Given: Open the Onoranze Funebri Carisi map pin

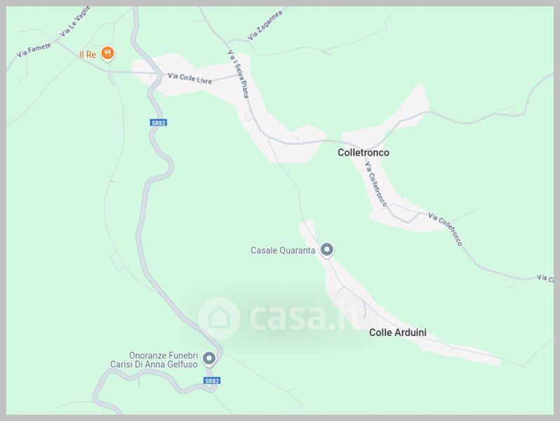Looking at the screenshot, I should (x=209, y=359).
